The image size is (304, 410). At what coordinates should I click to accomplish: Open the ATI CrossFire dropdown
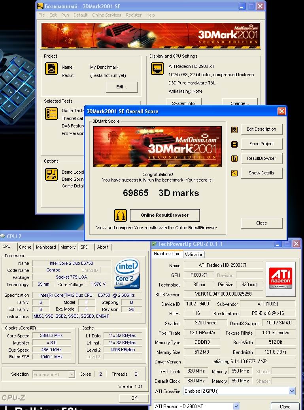[292, 391]
